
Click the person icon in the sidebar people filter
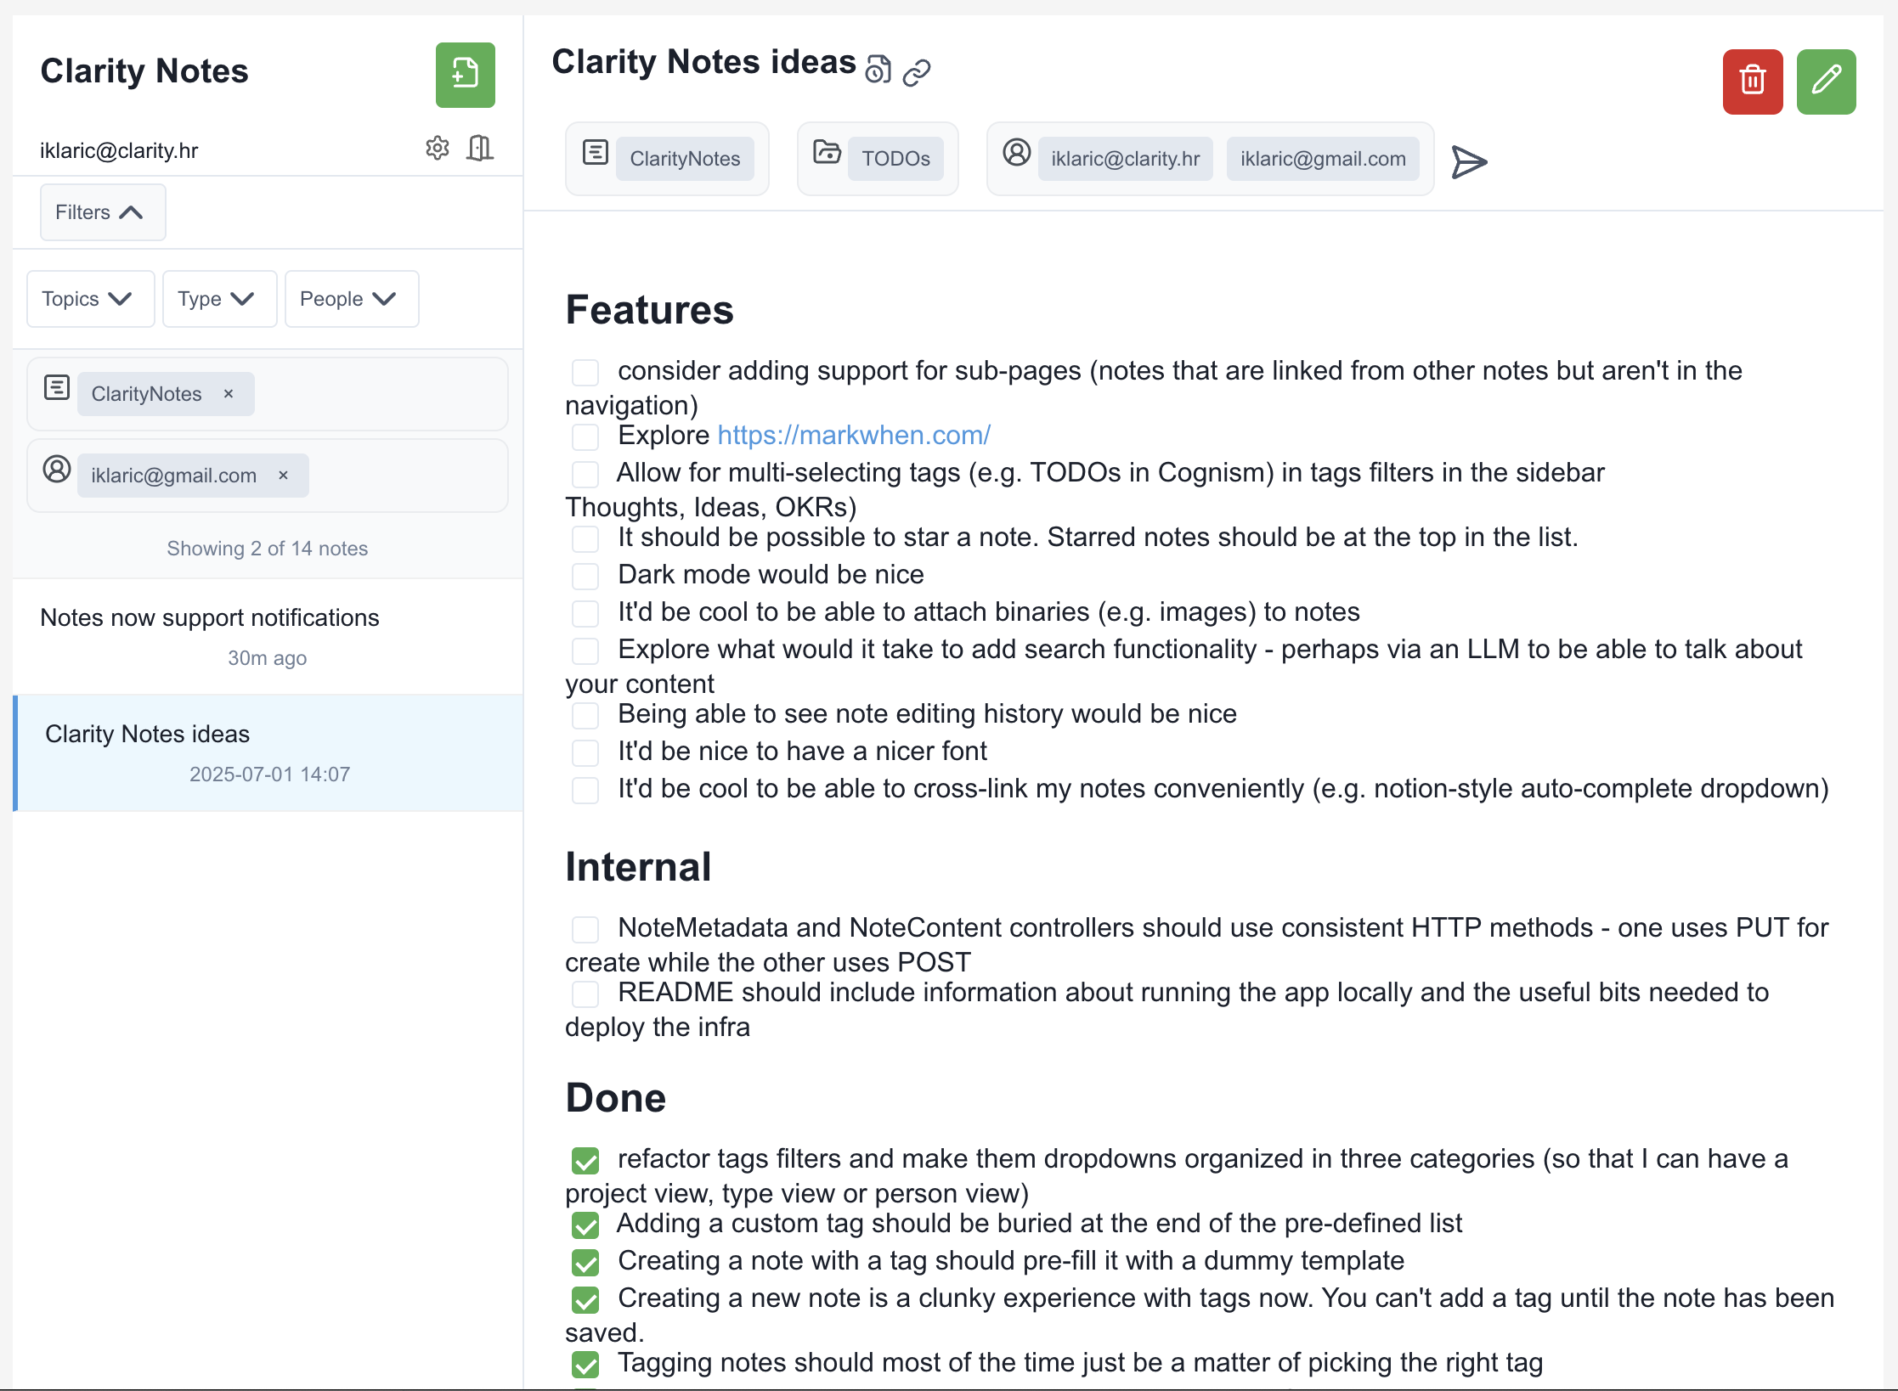click(x=57, y=469)
